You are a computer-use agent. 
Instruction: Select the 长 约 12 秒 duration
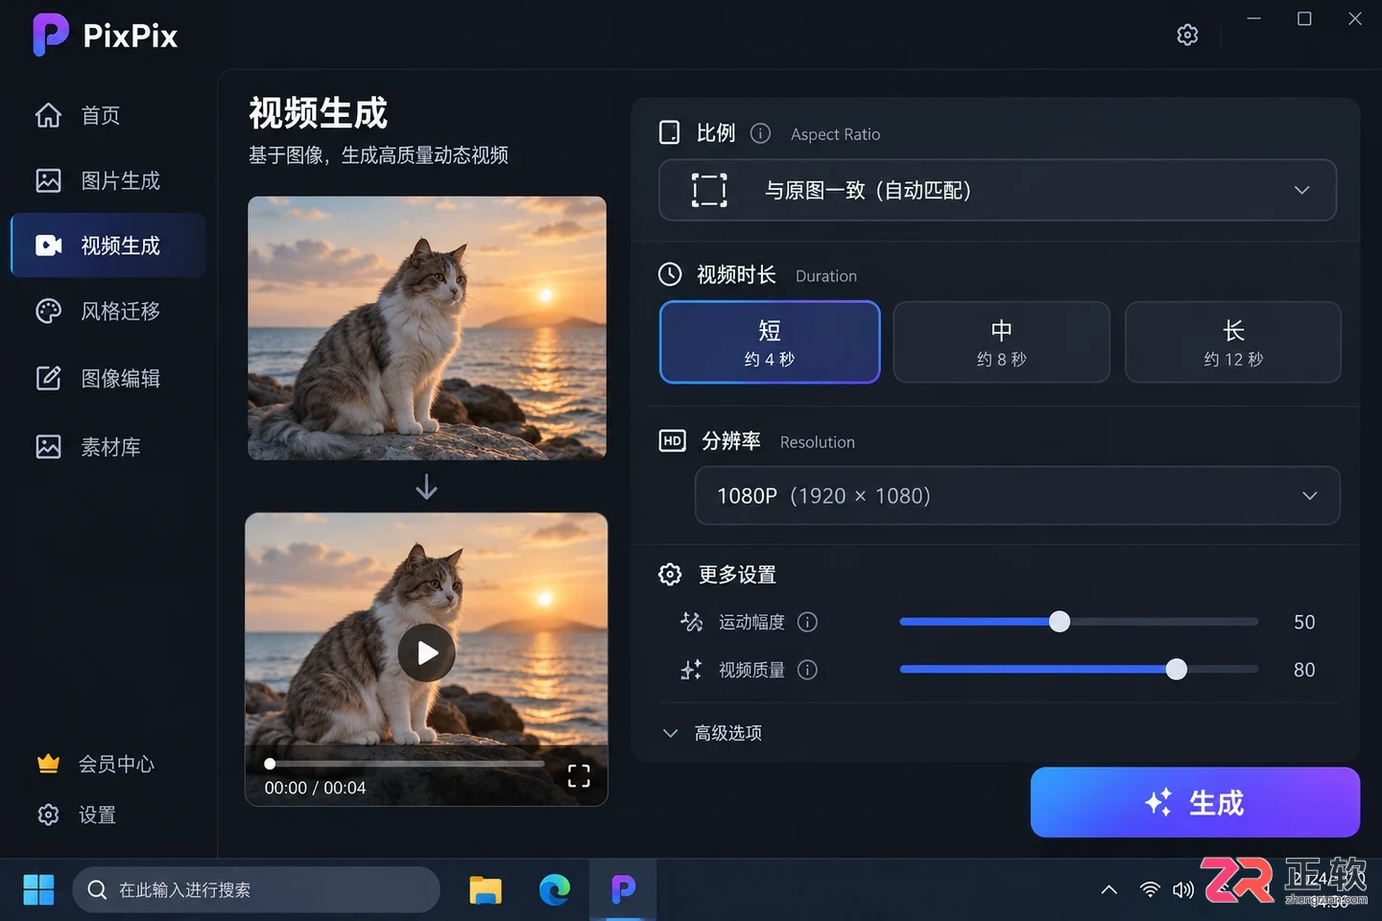[1233, 342]
